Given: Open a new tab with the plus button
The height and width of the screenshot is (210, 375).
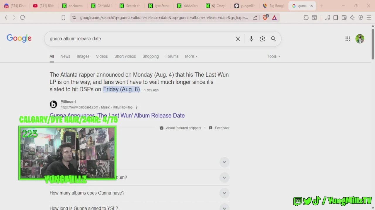Looking at the screenshot, I should (322, 6).
